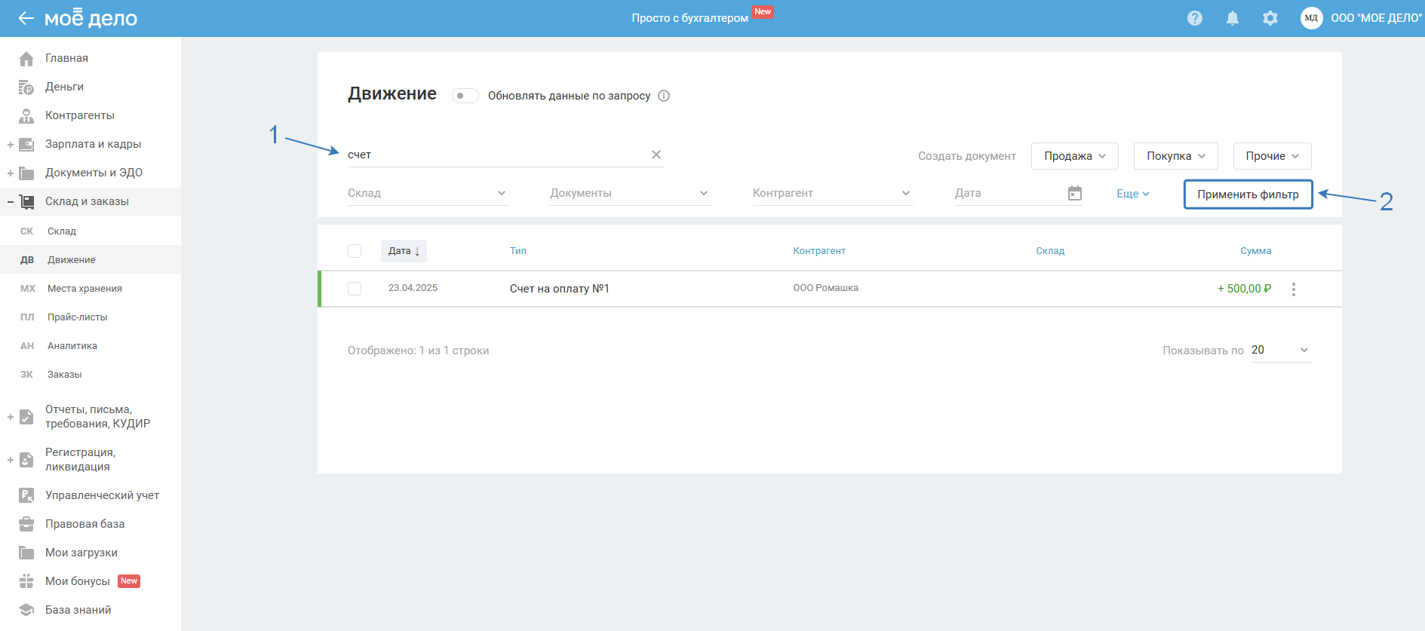1425x631 pixels.
Task: Expand the Документы и ЭДО plus sign
Action: point(11,173)
